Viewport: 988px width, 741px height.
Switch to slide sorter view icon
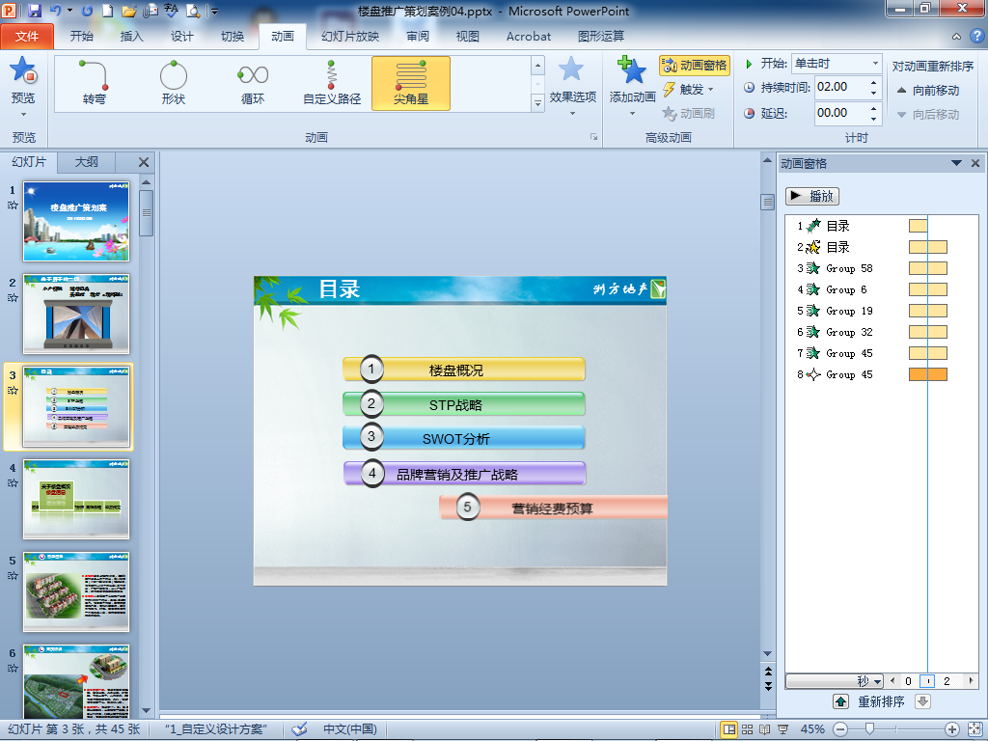pyautogui.click(x=748, y=729)
